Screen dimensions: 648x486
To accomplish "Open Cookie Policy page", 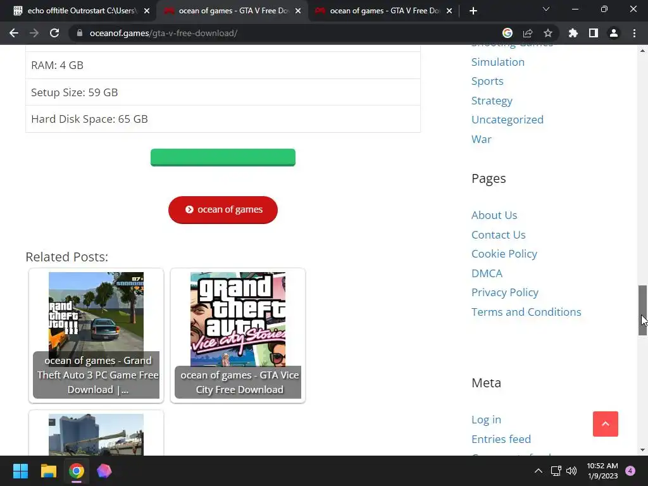I will click(504, 254).
